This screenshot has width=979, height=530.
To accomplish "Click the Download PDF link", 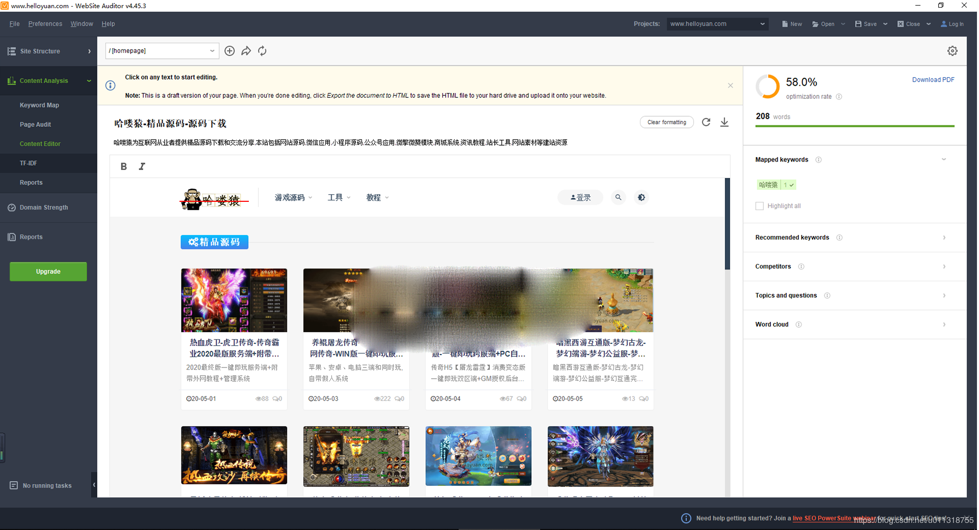I will tap(933, 79).
